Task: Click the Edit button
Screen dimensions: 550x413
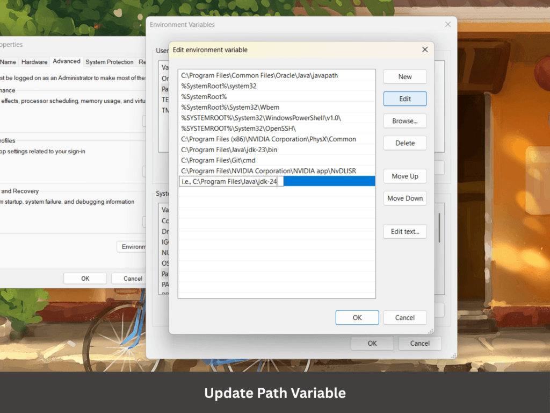Action: tap(404, 99)
